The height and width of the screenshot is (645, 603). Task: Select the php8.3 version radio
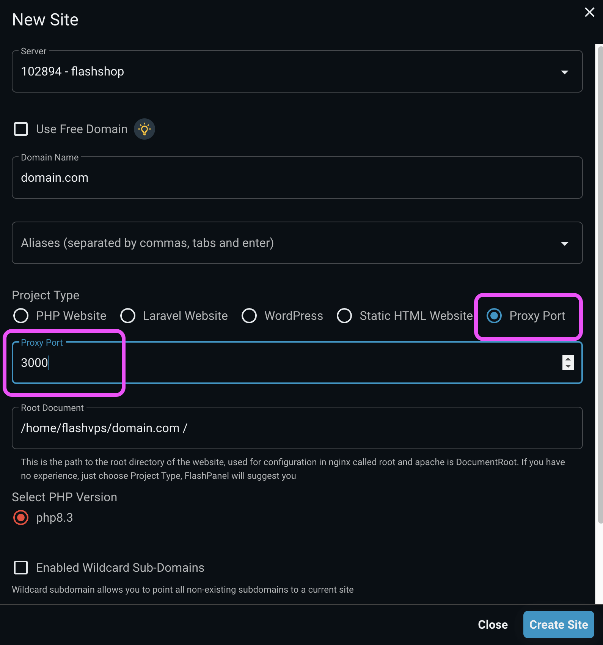tap(21, 518)
